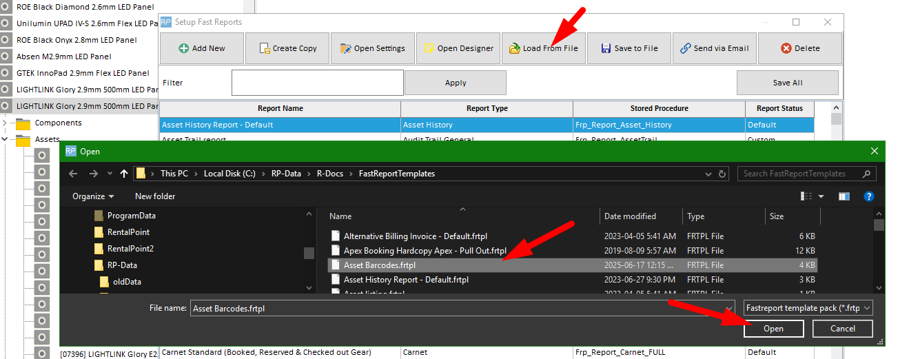
Task: Click the This PC breadcrumb
Action: click(174, 174)
